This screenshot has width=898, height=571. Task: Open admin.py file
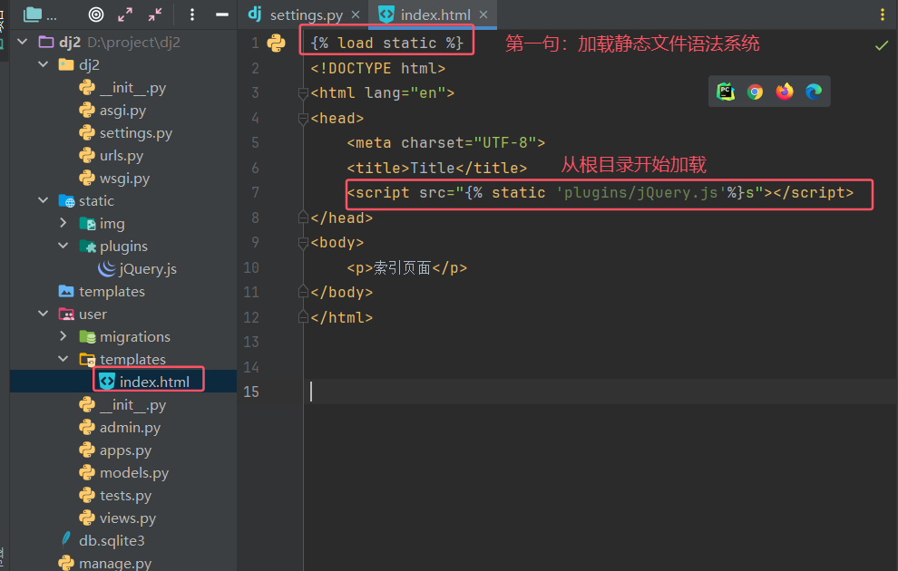130,428
